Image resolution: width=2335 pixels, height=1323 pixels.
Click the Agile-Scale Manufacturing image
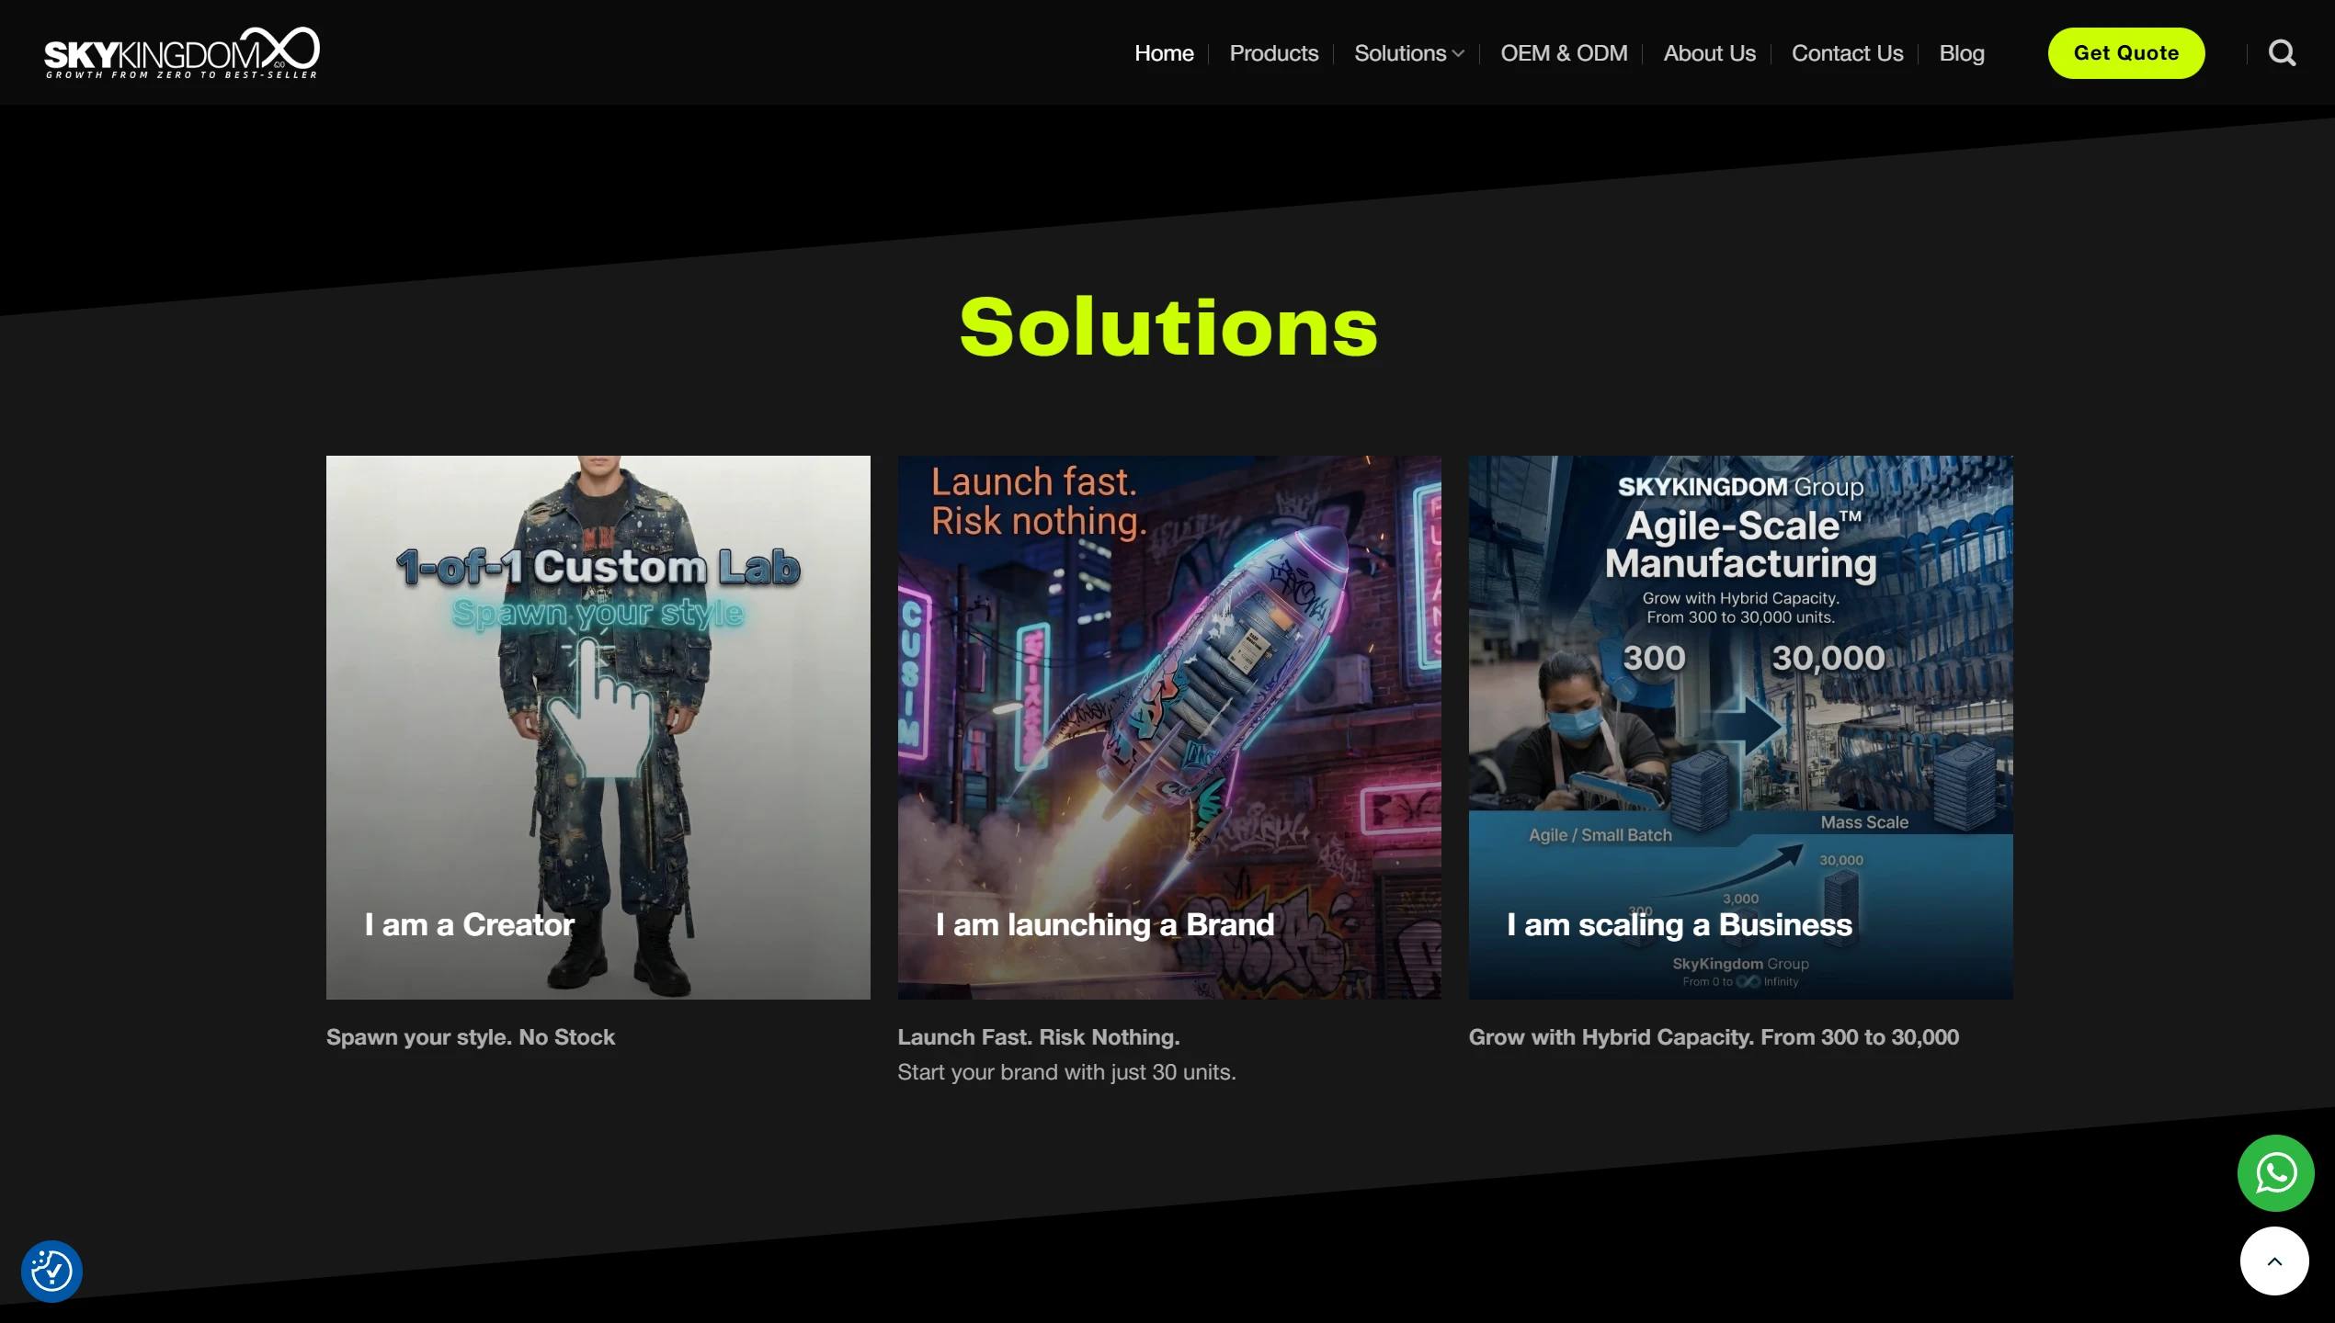1740,728
